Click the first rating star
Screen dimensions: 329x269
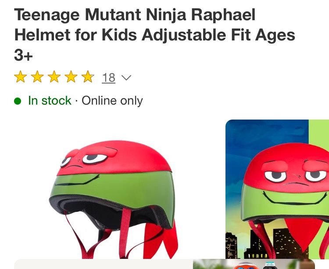21,78
